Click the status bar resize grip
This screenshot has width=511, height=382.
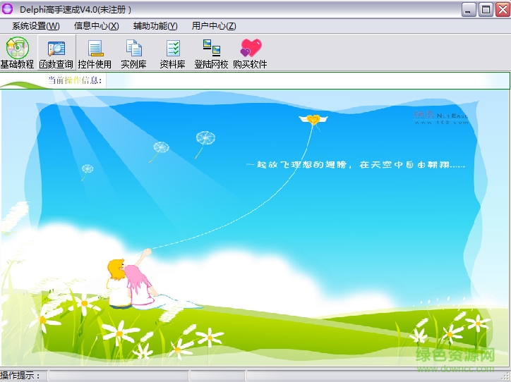(x=507, y=377)
